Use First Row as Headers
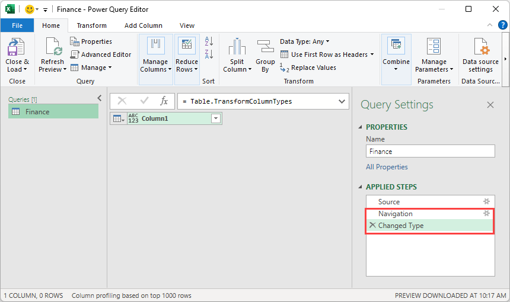The image size is (510, 302). pos(327,54)
